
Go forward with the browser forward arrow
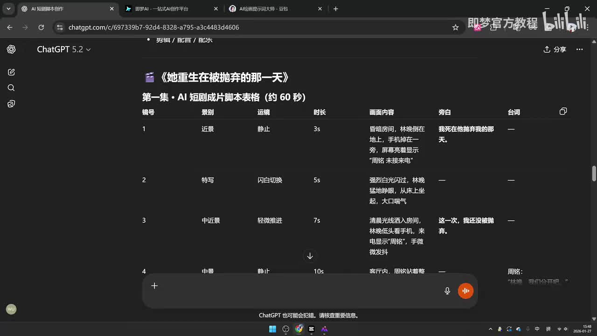point(25,28)
